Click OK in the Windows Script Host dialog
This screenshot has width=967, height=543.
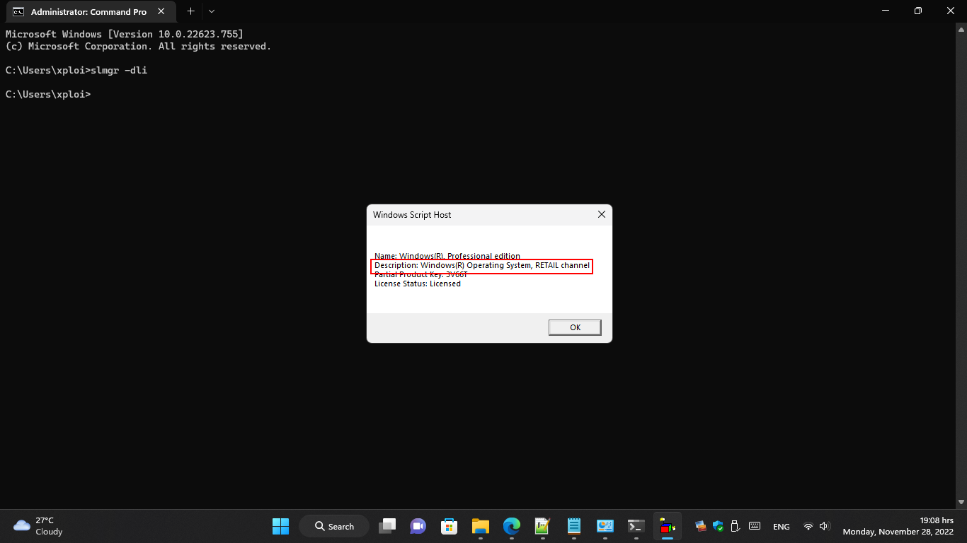(x=575, y=327)
